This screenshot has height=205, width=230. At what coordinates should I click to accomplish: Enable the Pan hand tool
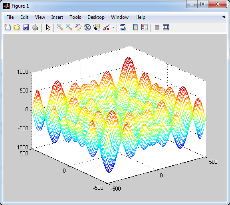click(x=78, y=27)
